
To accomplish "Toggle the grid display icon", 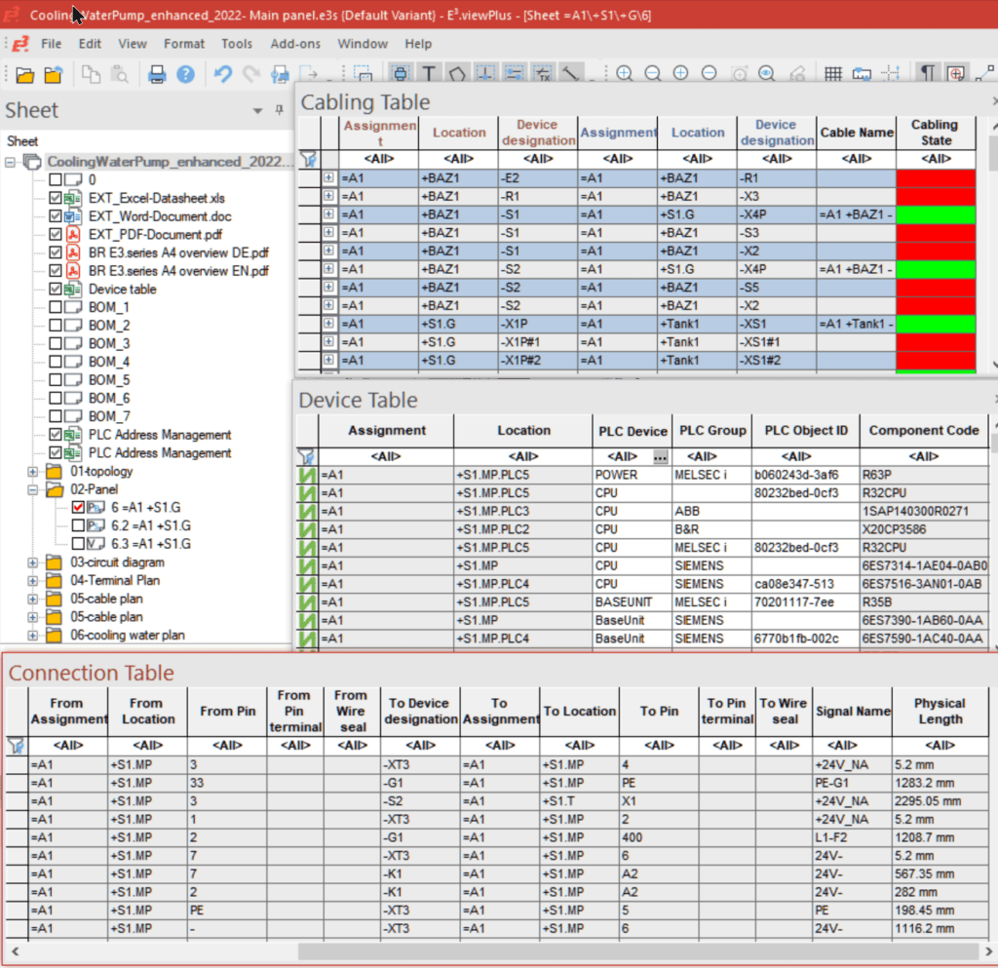I will (x=833, y=73).
